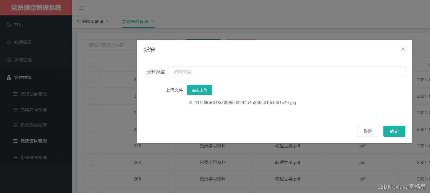Check the first data row checkbox

click(x=91, y=80)
